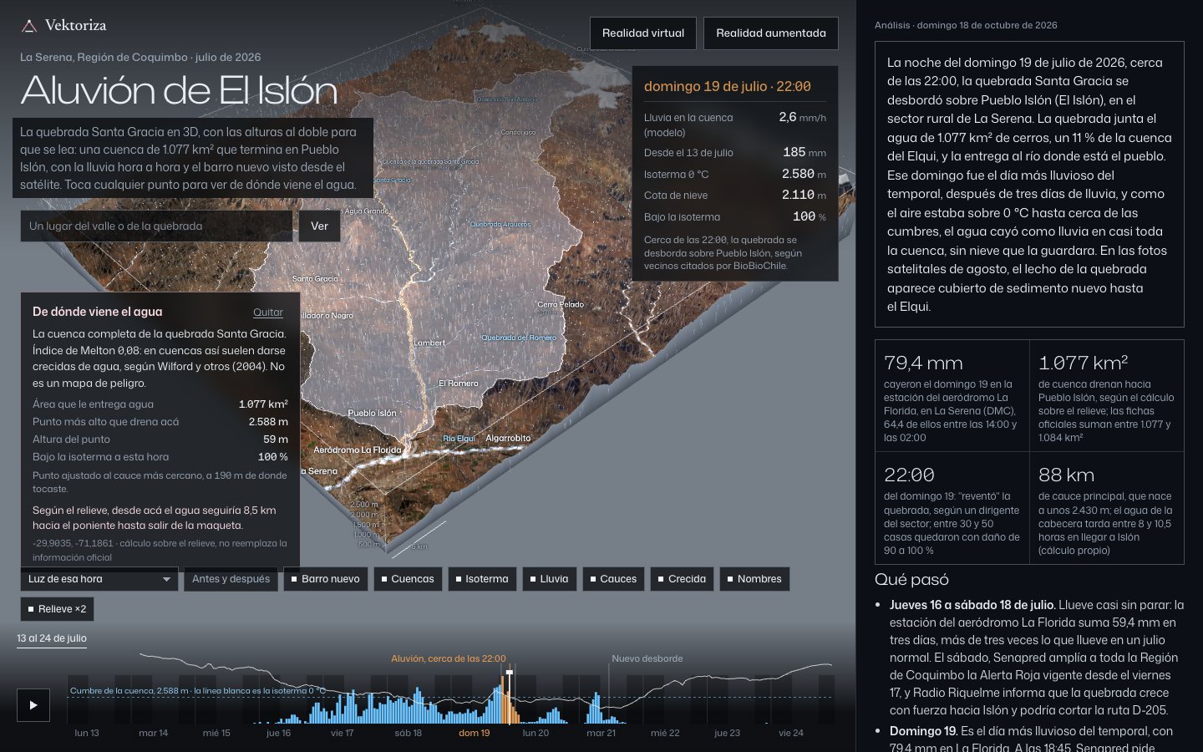
Task: Toggle the 'Crecida' layer
Action: pos(683,579)
